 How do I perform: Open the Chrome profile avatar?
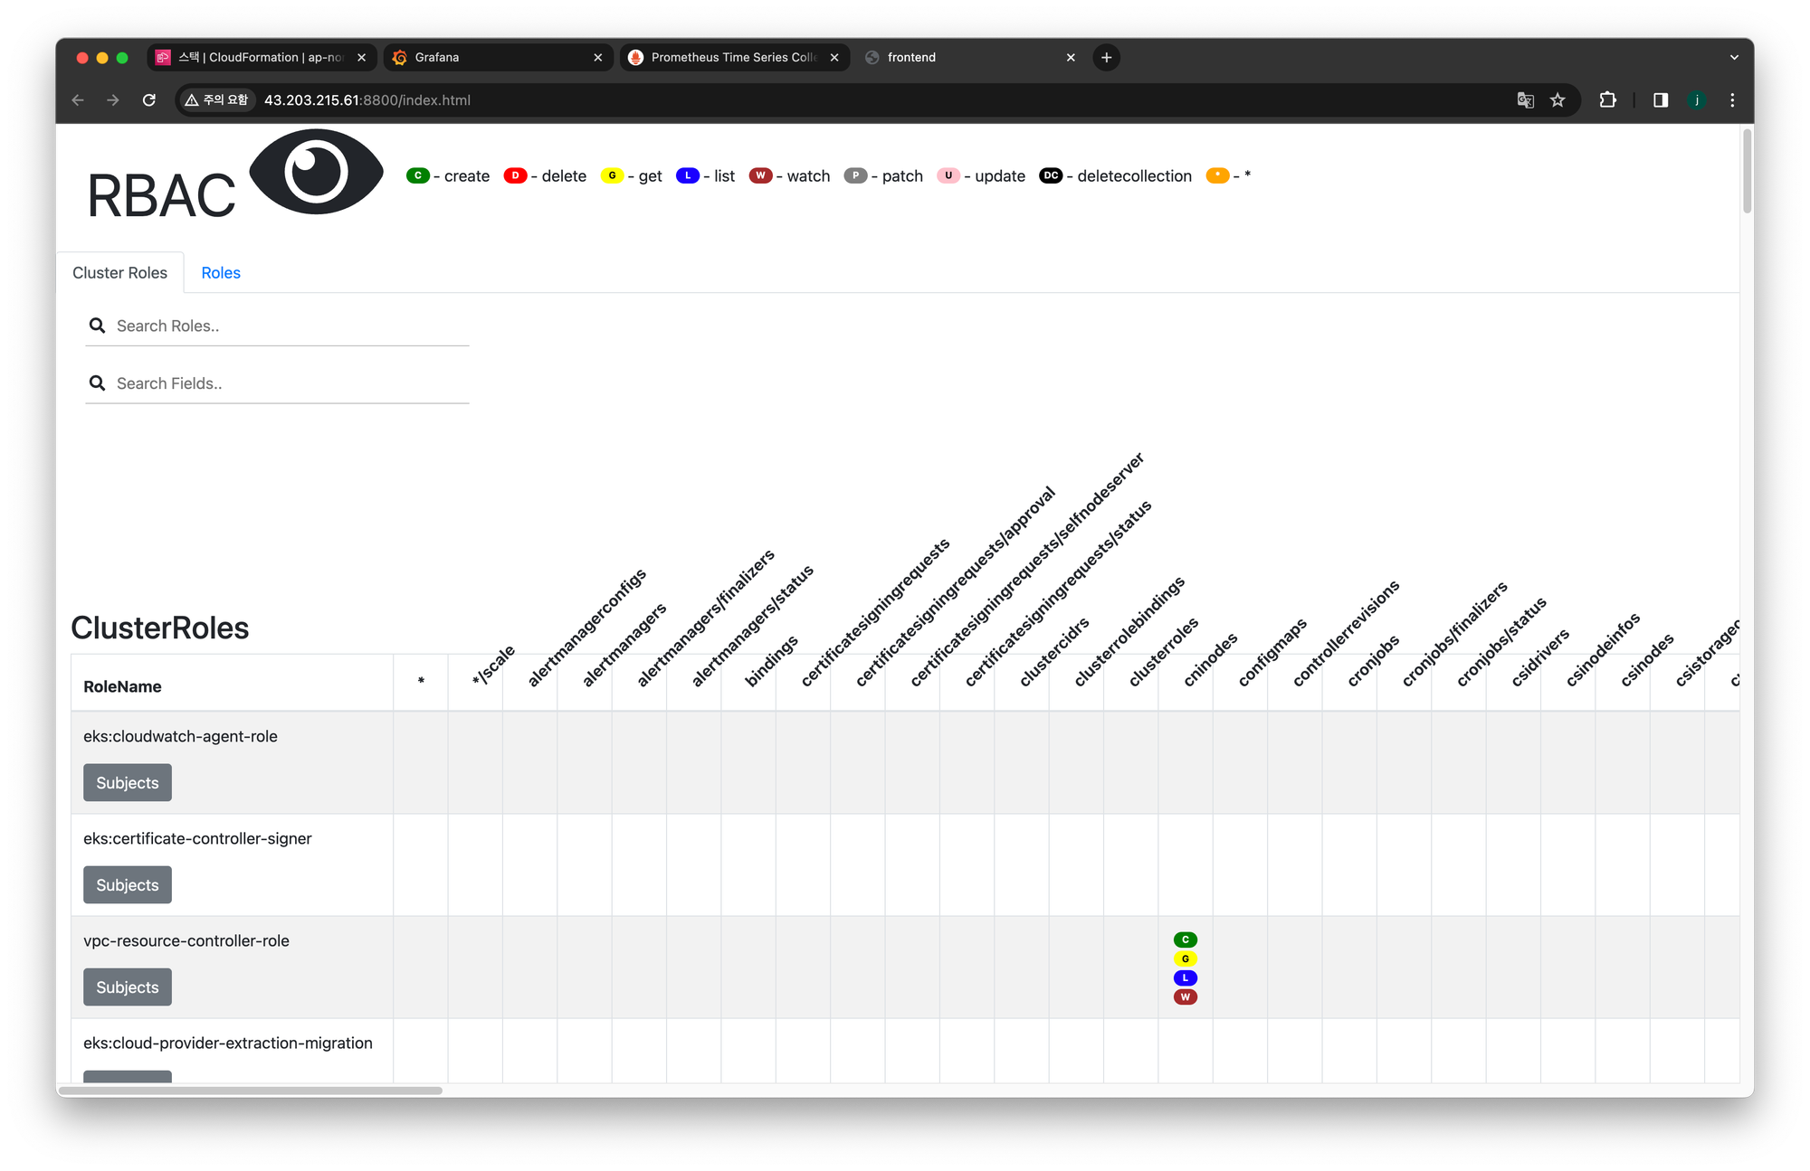[x=1697, y=100]
